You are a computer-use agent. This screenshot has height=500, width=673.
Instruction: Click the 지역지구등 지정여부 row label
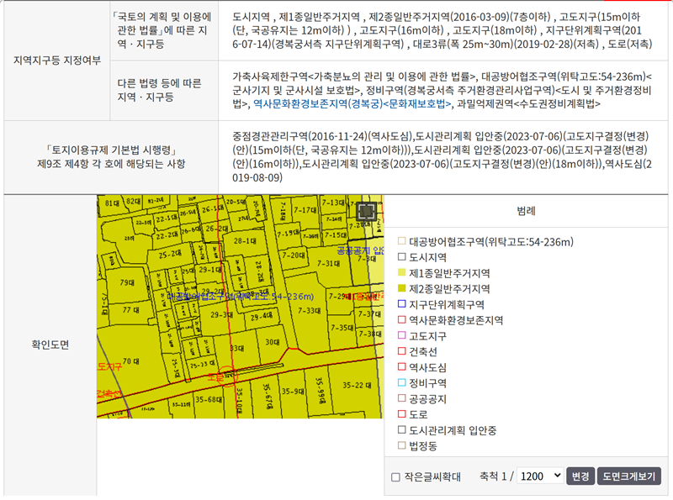[x=57, y=61]
